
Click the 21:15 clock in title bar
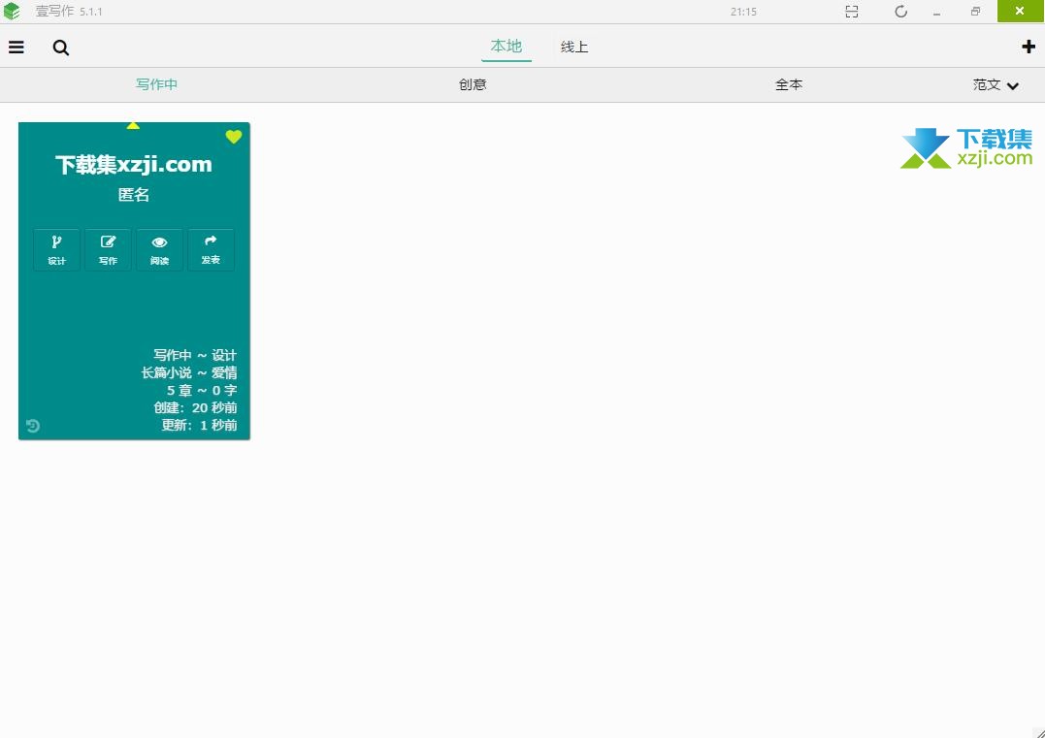click(x=743, y=12)
